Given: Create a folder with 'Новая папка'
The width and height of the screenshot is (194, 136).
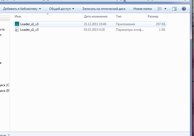Looking at the screenshot, I should coord(142,9).
